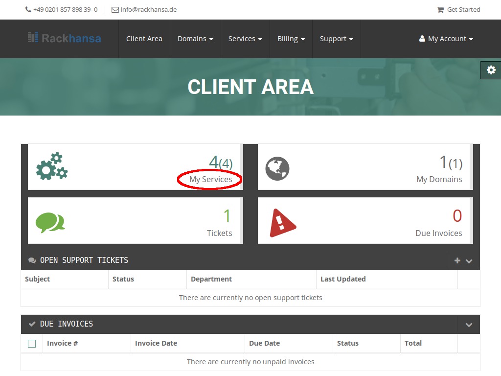Open the My Services link
This screenshot has height=376, width=501.
[210, 179]
